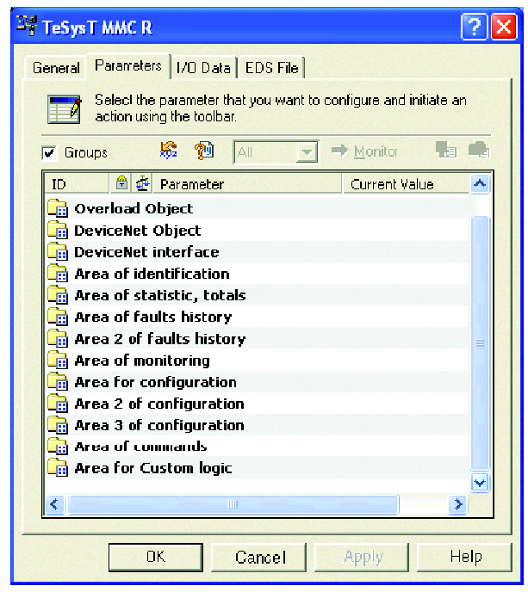The height and width of the screenshot is (592, 528).
Task: Click the Area 2 of configuration folder icon
Action: pyautogui.click(x=58, y=404)
